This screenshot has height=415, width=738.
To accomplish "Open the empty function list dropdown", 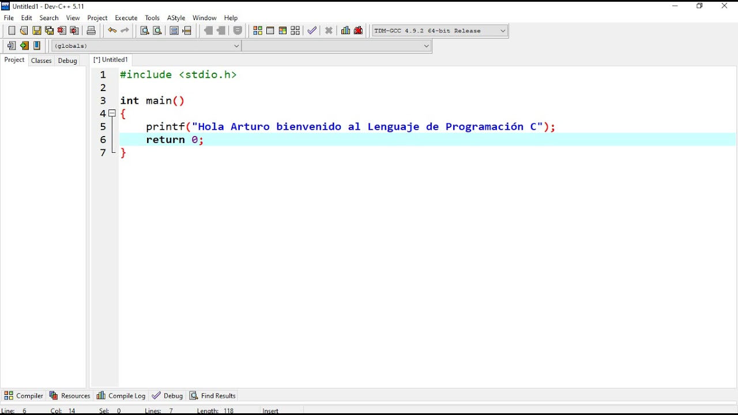I will click(337, 46).
